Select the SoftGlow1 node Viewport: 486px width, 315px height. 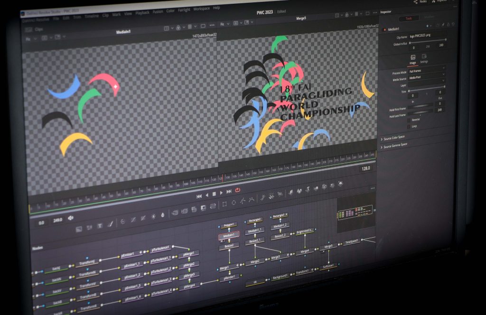(x=328, y=266)
